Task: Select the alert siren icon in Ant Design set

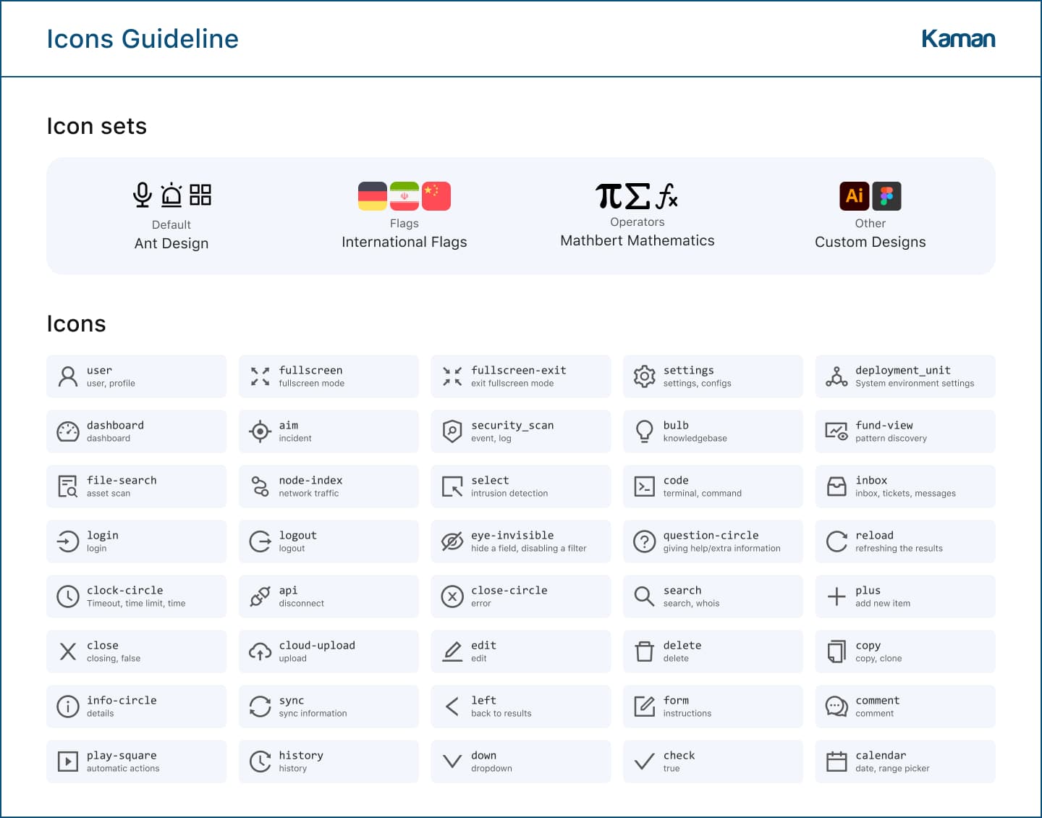Action: (x=171, y=195)
